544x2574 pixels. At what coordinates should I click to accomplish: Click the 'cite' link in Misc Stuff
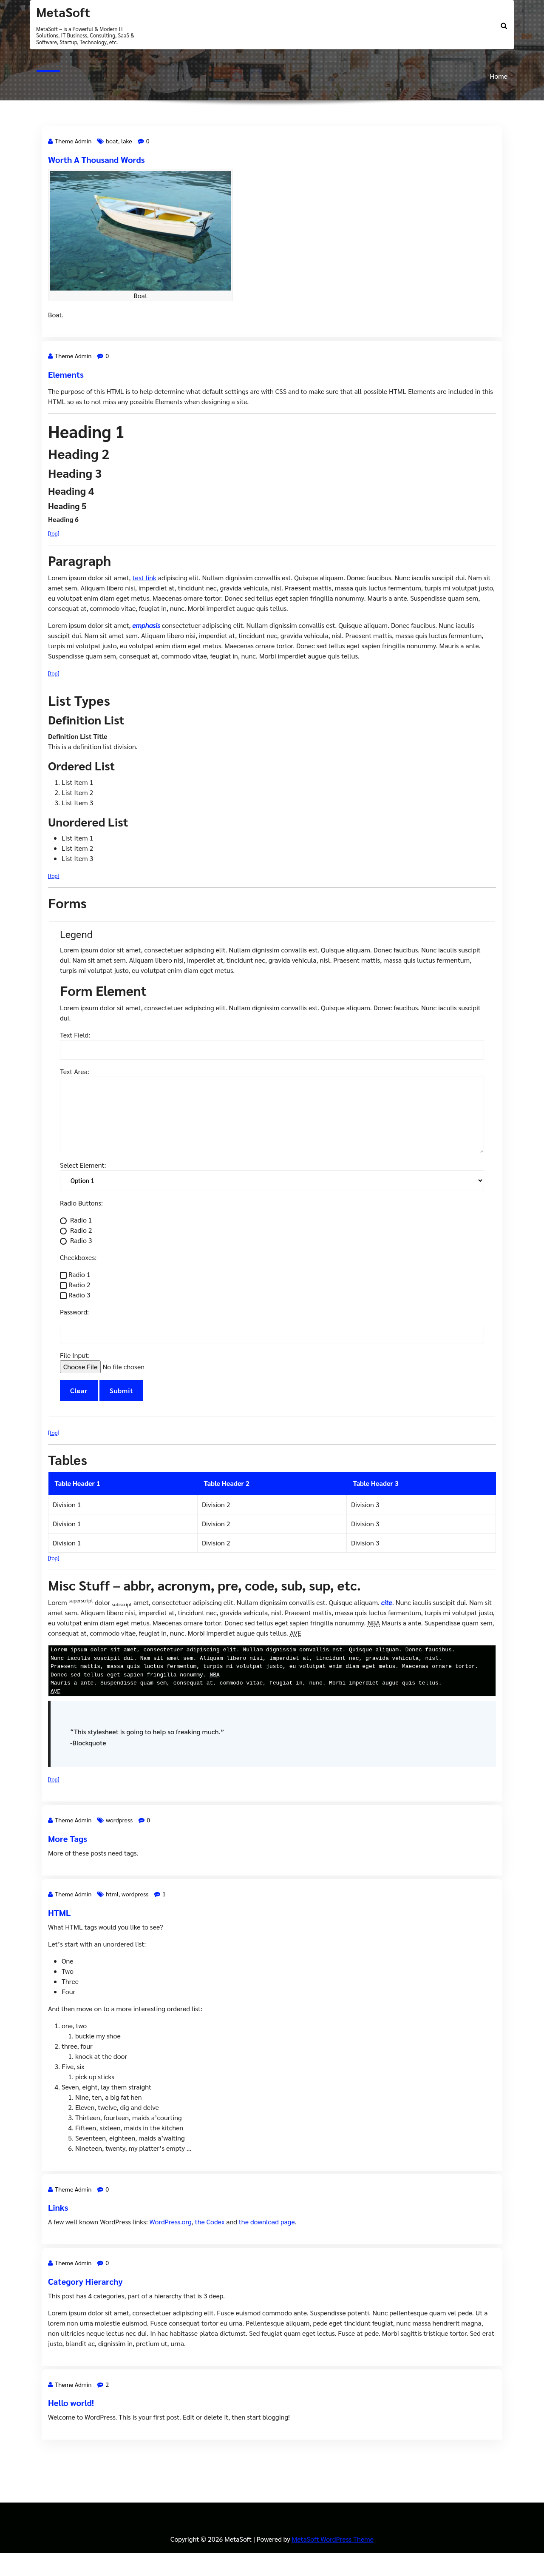pos(386,1604)
